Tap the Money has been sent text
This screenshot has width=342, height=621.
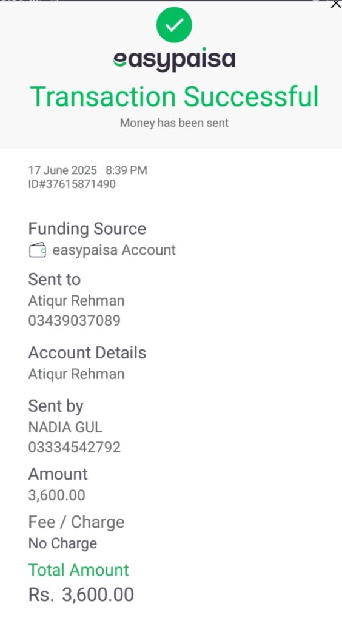(174, 123)
